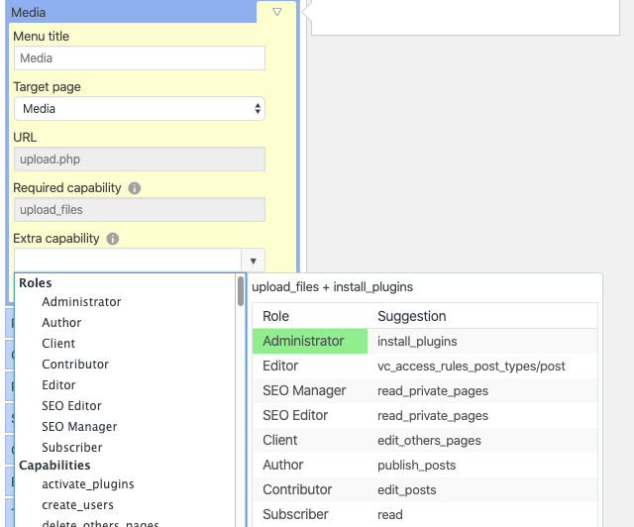Select Contributor role in dropdown list
634x527 pixels.
(x=75, y=364)
